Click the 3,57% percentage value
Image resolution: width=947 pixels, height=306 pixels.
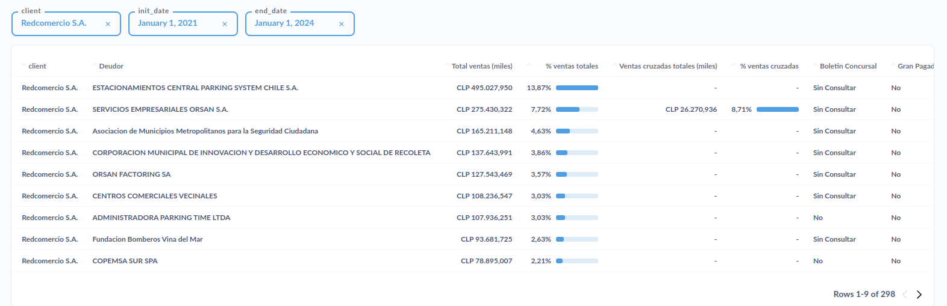[541, 174]
